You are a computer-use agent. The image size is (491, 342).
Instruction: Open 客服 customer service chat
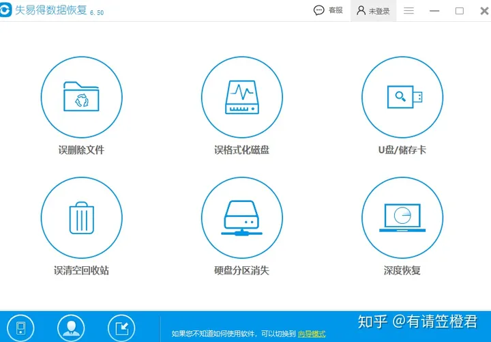[328, 10]
